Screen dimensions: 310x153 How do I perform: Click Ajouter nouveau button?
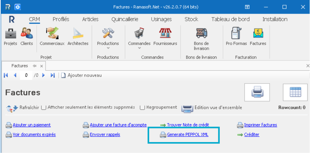point(81,75)
